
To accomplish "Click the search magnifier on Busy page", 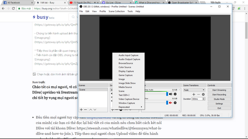I will 73,17.
